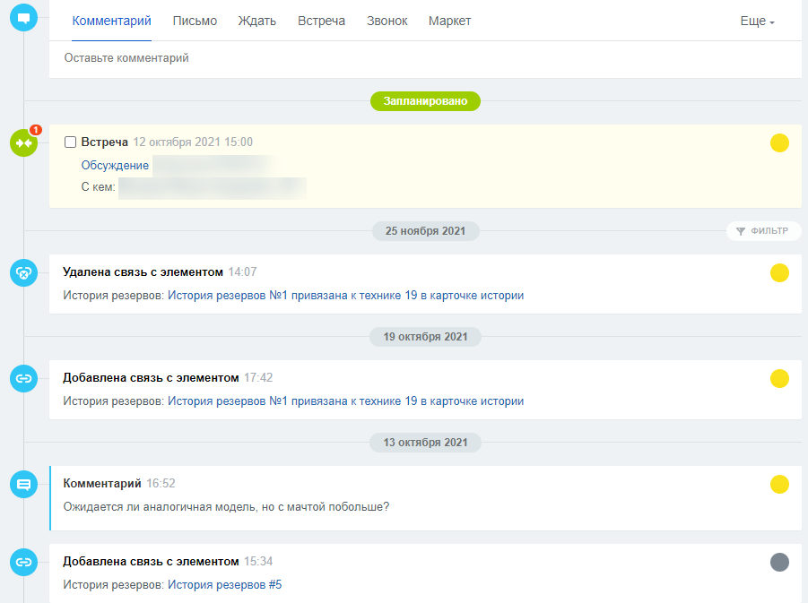
Task: Open the reserve history link under Удалена связь
Action: [x=346, y=296]
